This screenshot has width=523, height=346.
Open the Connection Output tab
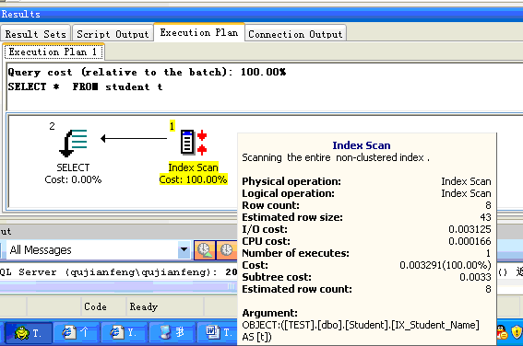coord(295,34)
